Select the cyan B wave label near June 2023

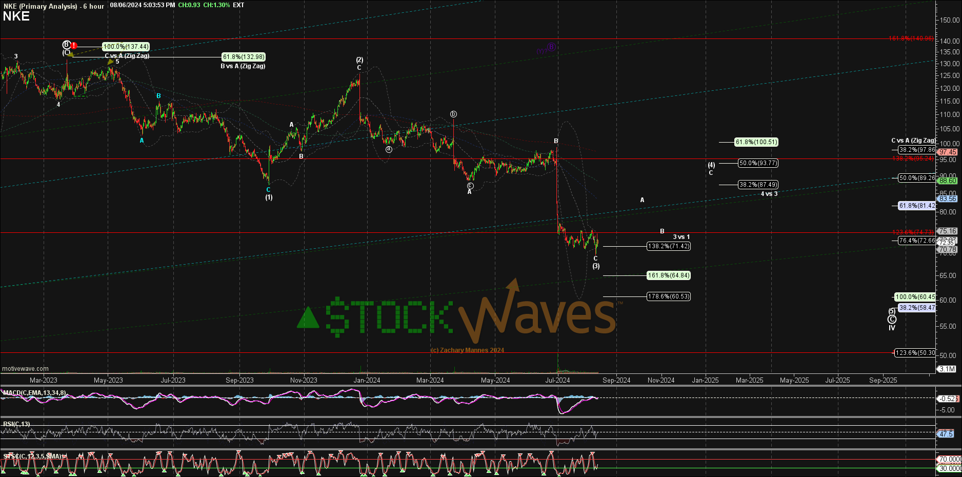pyautogui.click(x=158, y=96)
